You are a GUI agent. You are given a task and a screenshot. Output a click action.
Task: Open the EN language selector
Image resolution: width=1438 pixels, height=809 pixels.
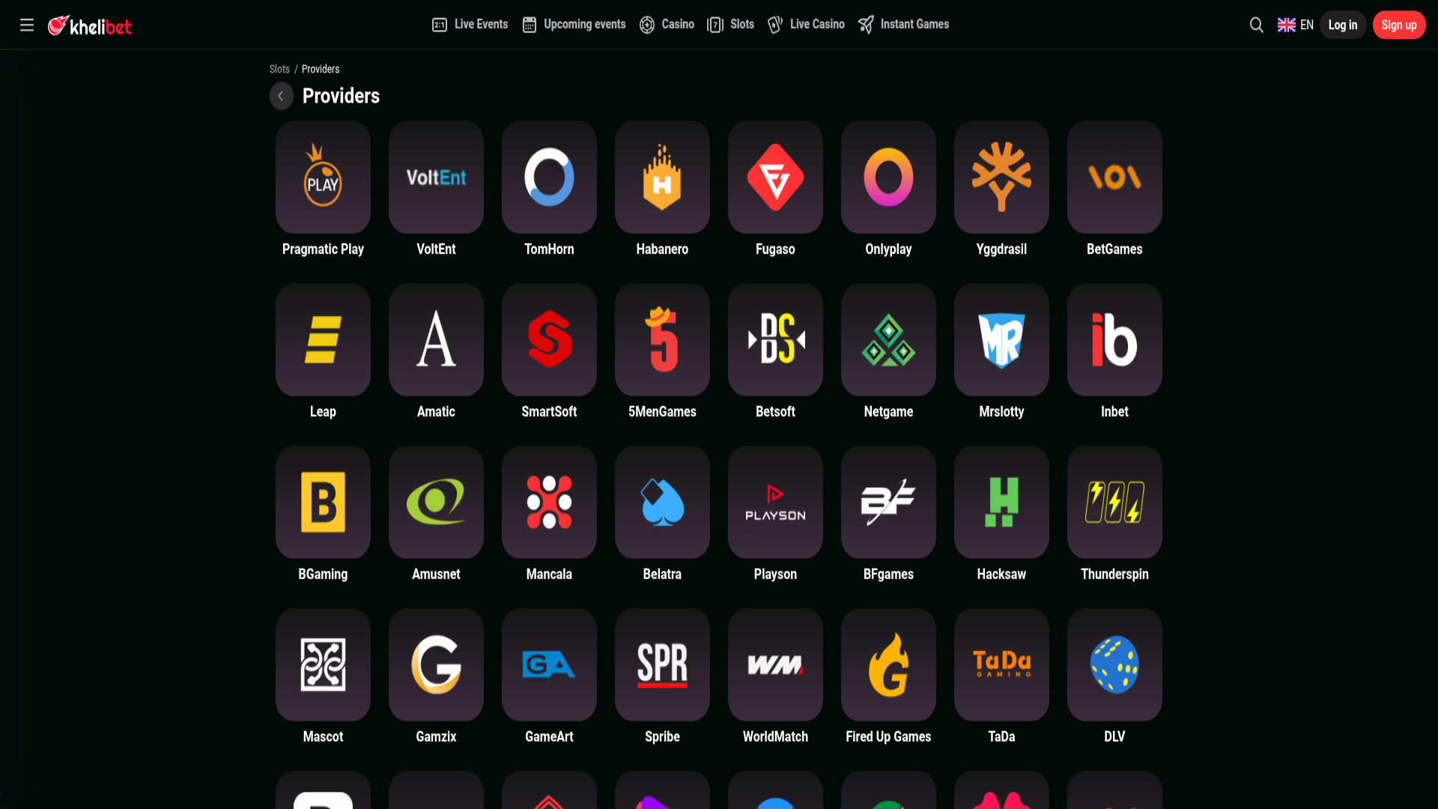pos(1296,25)
